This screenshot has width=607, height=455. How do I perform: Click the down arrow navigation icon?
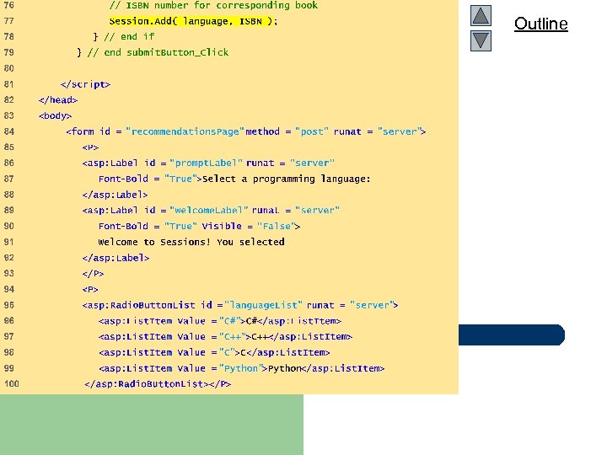[481, 41]
